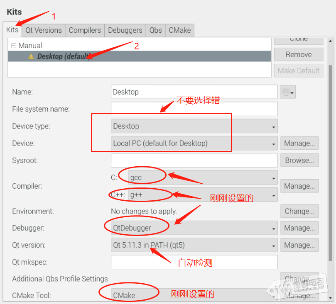Expand the Debugger dropdown

[x=194, y=228]
